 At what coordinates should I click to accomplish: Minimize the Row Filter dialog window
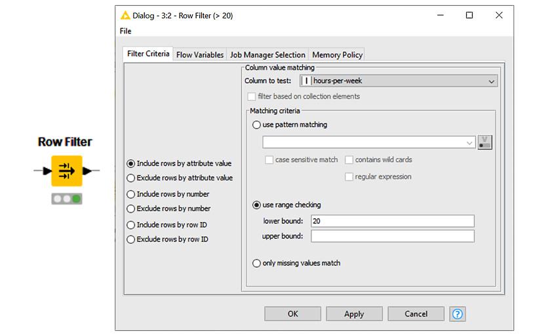point(440,15)
